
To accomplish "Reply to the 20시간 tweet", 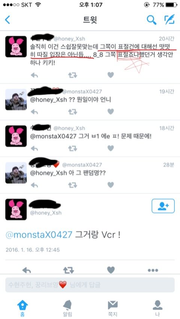I will coord(34,75).
